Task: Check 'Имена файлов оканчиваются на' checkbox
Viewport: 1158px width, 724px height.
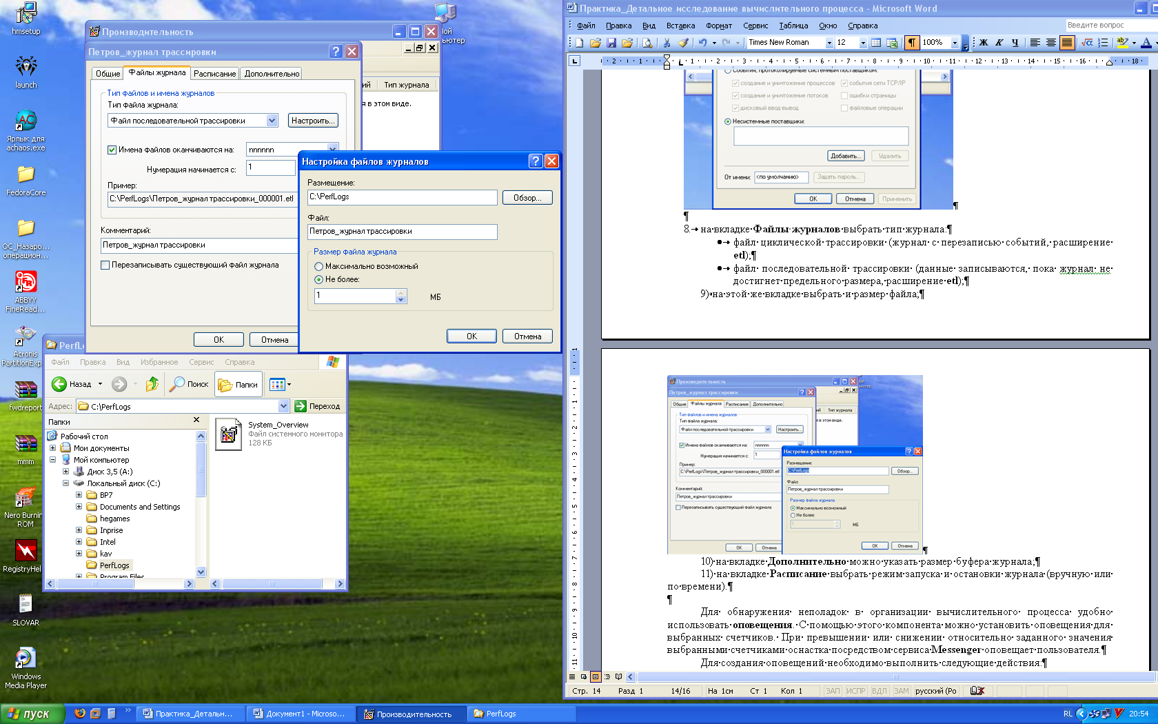Action: click(112, 150)
